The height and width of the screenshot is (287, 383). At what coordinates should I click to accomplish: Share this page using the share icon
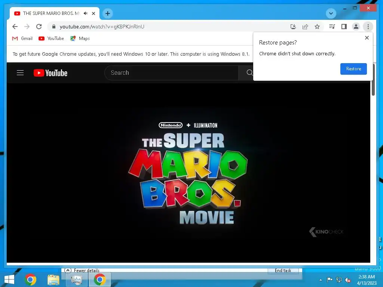tap(305, 27)
